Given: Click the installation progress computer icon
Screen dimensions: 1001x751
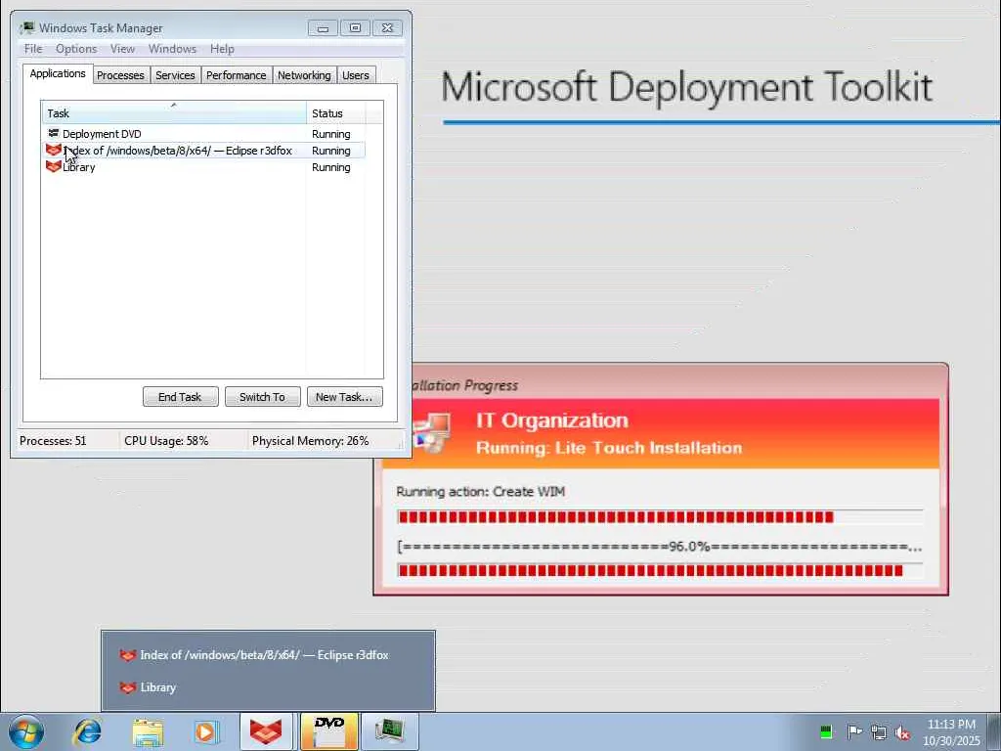Looking at the screenshot, I should (431, 431).
